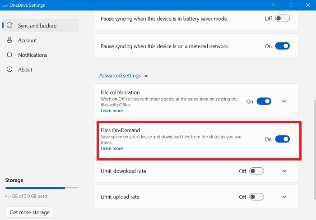Image resolution: width=316 pixels, height=220 pixels.
Task: Enable Limit upload rate toggle
Action: pos(256,197)
